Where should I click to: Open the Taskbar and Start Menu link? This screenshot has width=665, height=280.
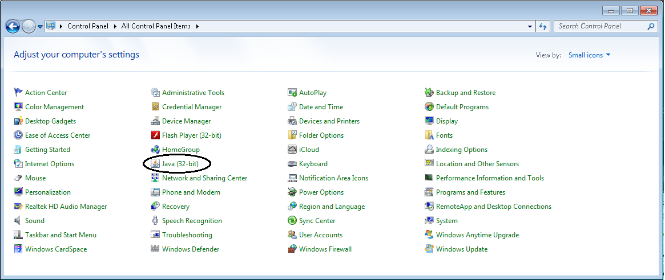tap(61, 235)
